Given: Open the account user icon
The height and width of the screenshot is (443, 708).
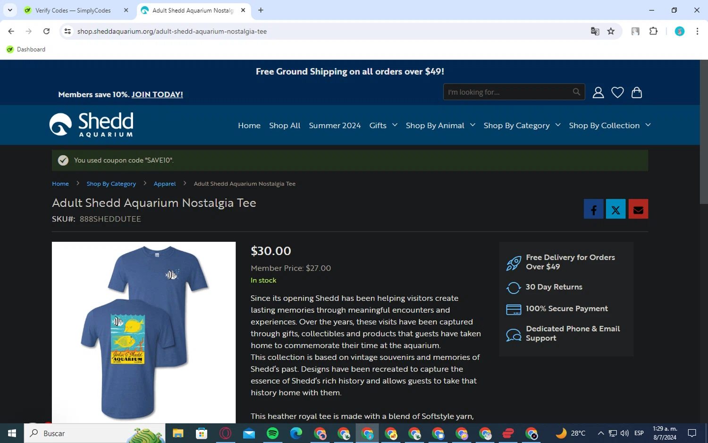Looking at the screenshot, I should 598,93.
